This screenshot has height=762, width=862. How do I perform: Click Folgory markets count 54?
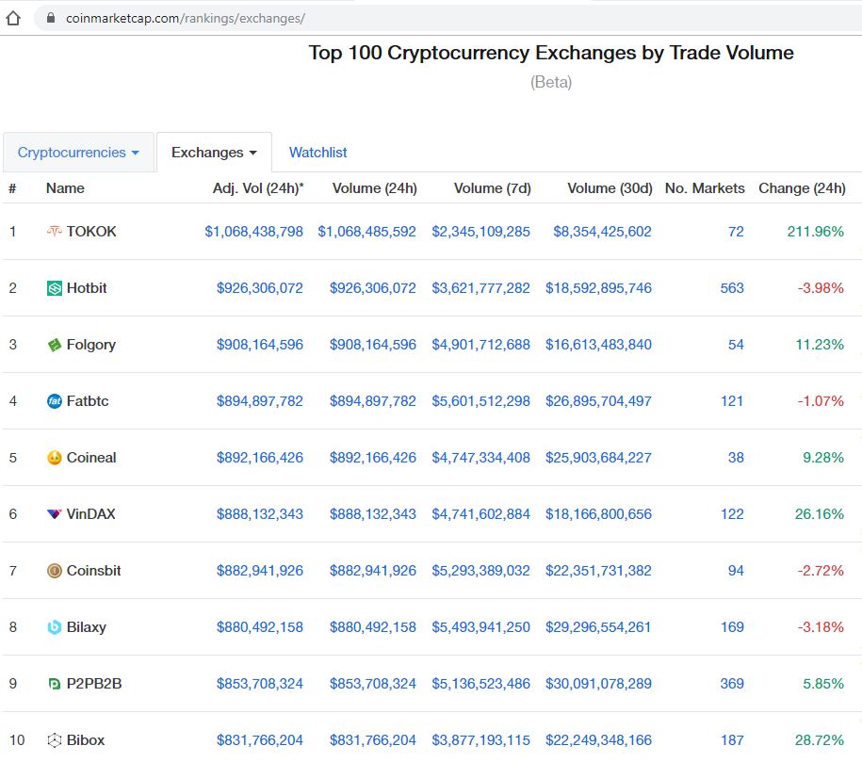coord(736,345)
